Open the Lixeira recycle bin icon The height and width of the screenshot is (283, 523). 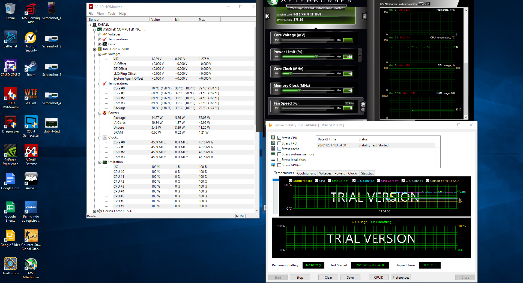(10, 11)
